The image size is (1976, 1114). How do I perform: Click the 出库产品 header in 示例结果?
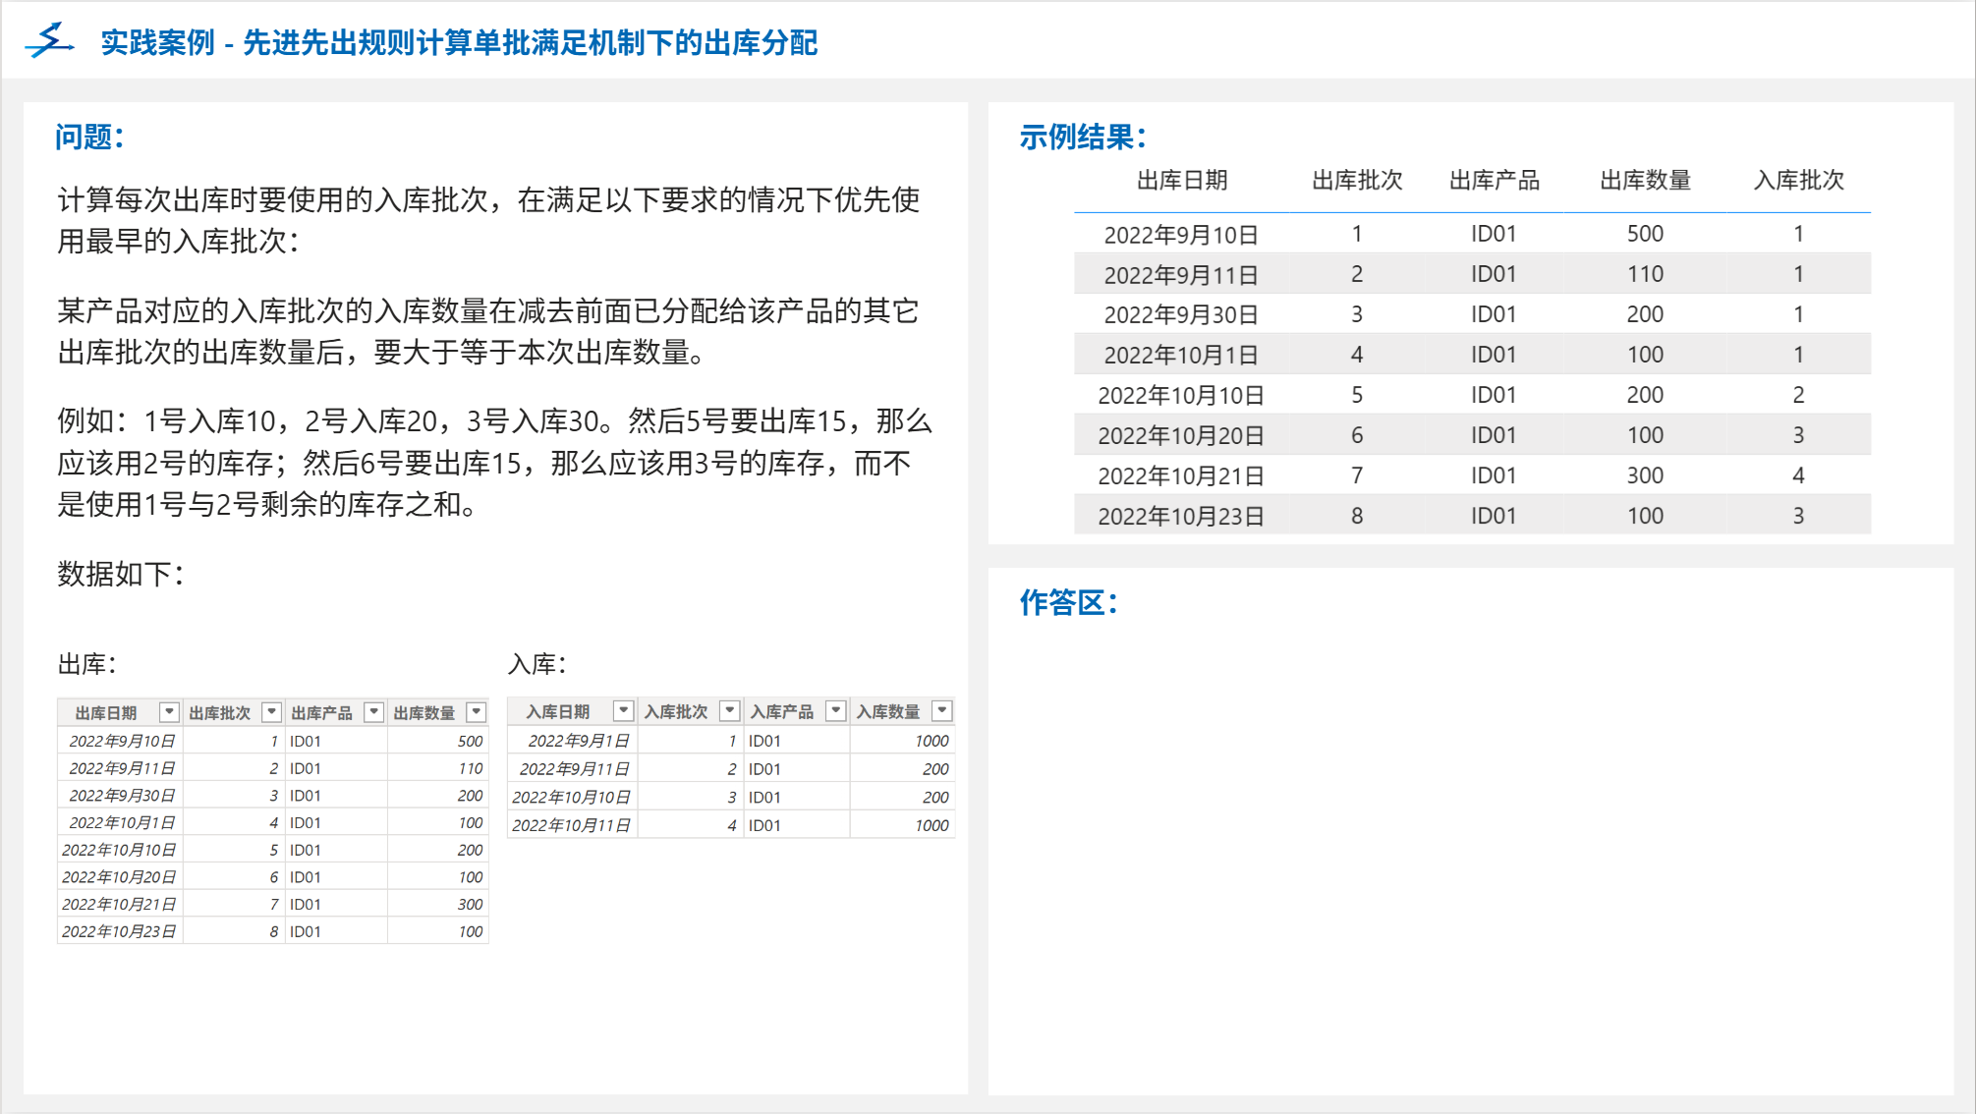tap(1494, 181)
